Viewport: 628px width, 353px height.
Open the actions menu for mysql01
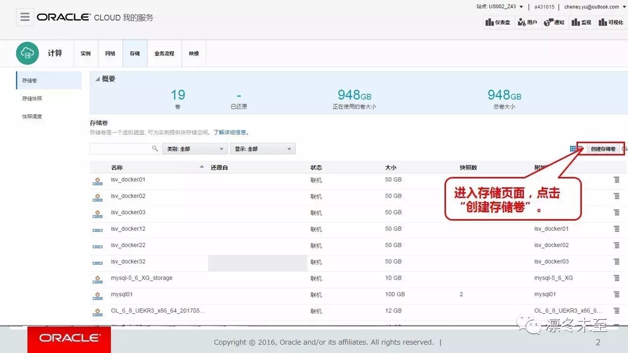tap(617, 295)
